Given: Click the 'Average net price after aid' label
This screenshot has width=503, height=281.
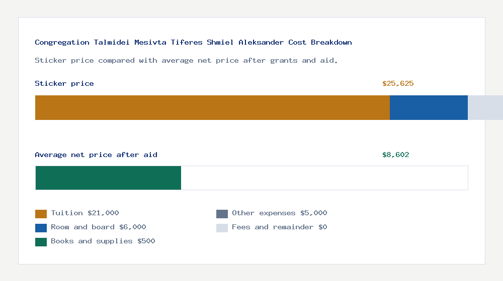Looking at the screenshot, I should click(96, 155).
